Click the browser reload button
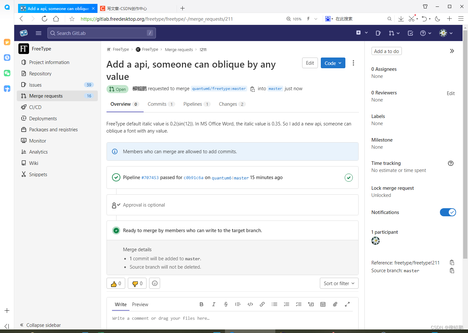Viewport: 468px width, 333px height. tap(44, 19)
